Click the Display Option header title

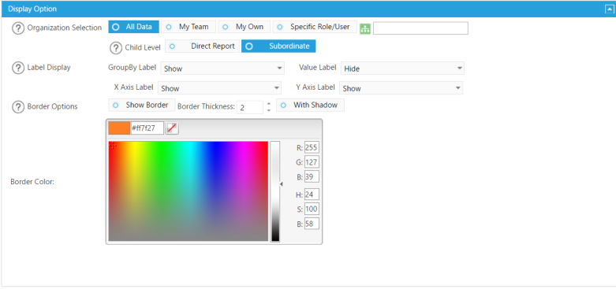click(x=32, y=9)
